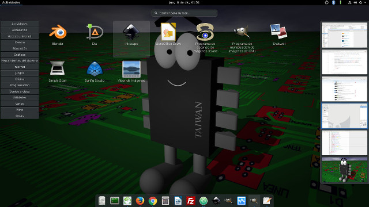Click the Bluetooth indicator in the top bar
369x207 pixels.
tap(333, 2)
